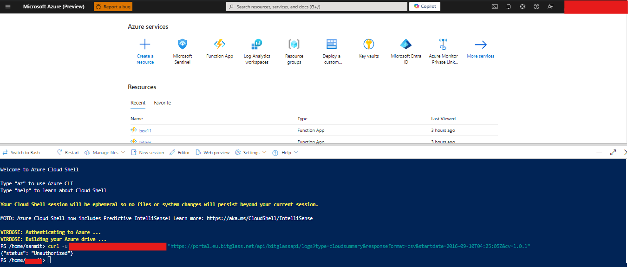Click the Microsoft Azure (Preview) home title
Viewport: 628px width, 267px height.
pos(54,7)
